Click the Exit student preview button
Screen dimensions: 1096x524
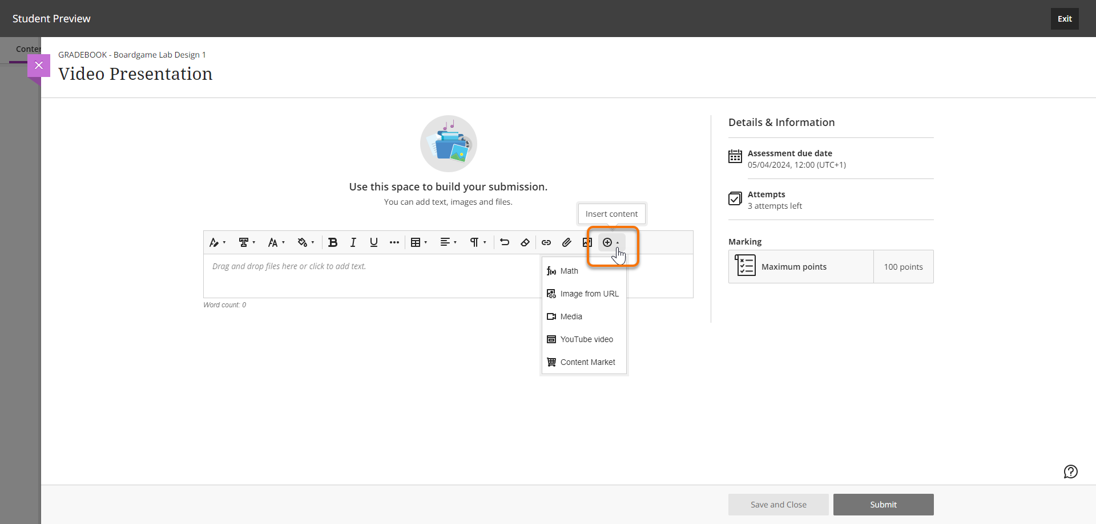[x=1065, y=19]
